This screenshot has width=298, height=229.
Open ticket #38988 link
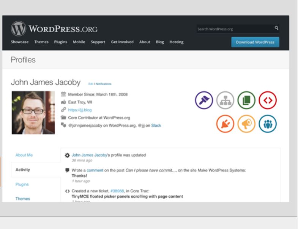tap(117, 191)
